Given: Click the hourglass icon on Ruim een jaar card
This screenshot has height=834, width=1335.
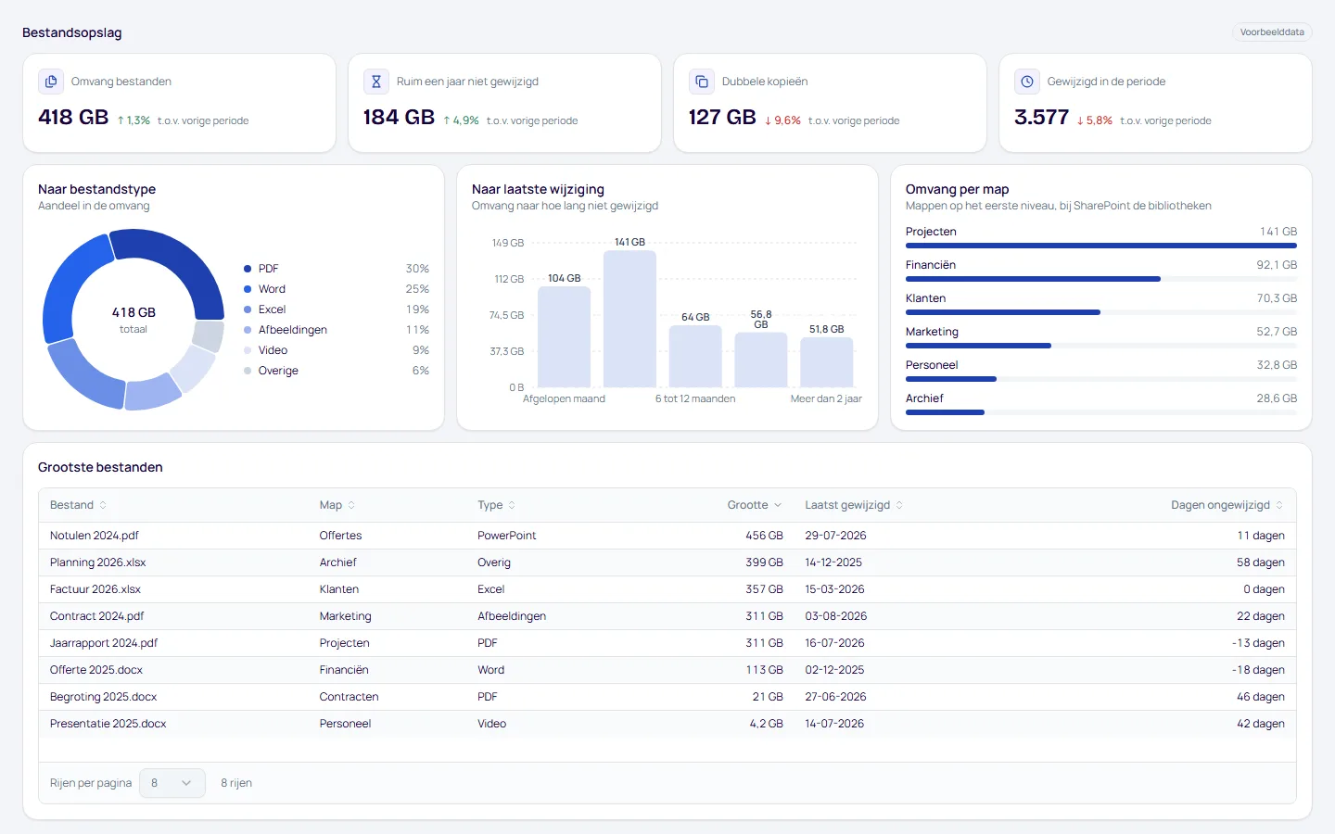Looking at the screenshot, I should click(376, 82).
